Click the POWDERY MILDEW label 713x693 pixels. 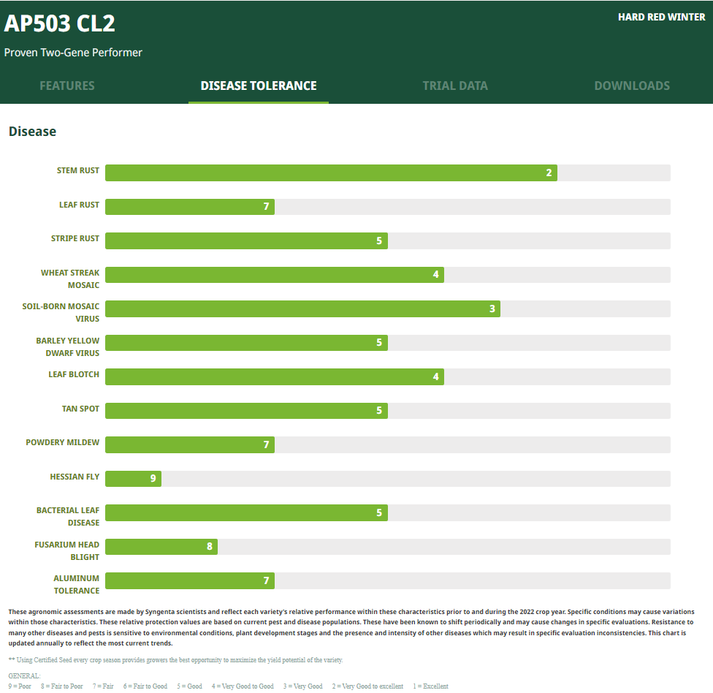[62, 442]
